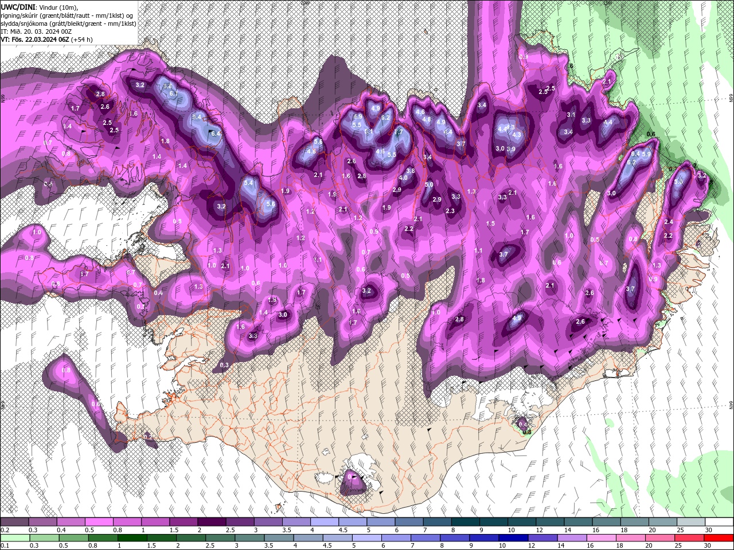The height and width of the screenshot is (550, 734).
Task: Click the bright red 30 swatch in lower legend
Action: 719,538
